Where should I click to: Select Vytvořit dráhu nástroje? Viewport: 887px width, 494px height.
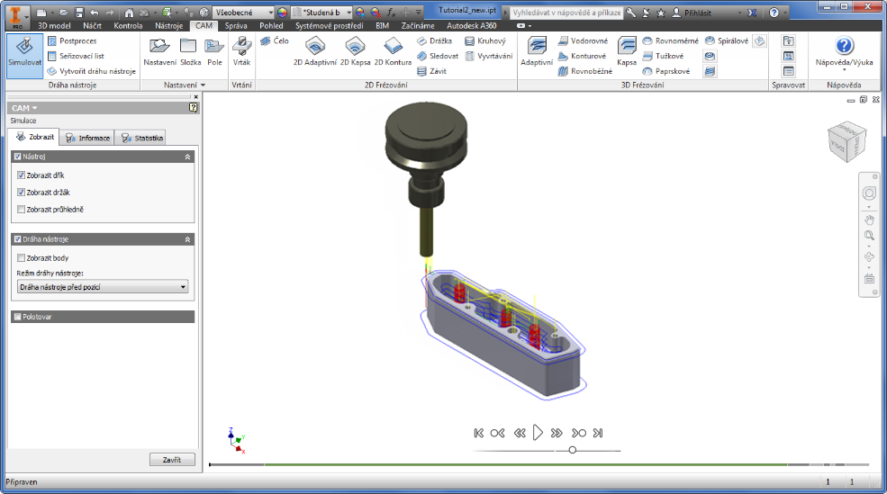point(92,71)
